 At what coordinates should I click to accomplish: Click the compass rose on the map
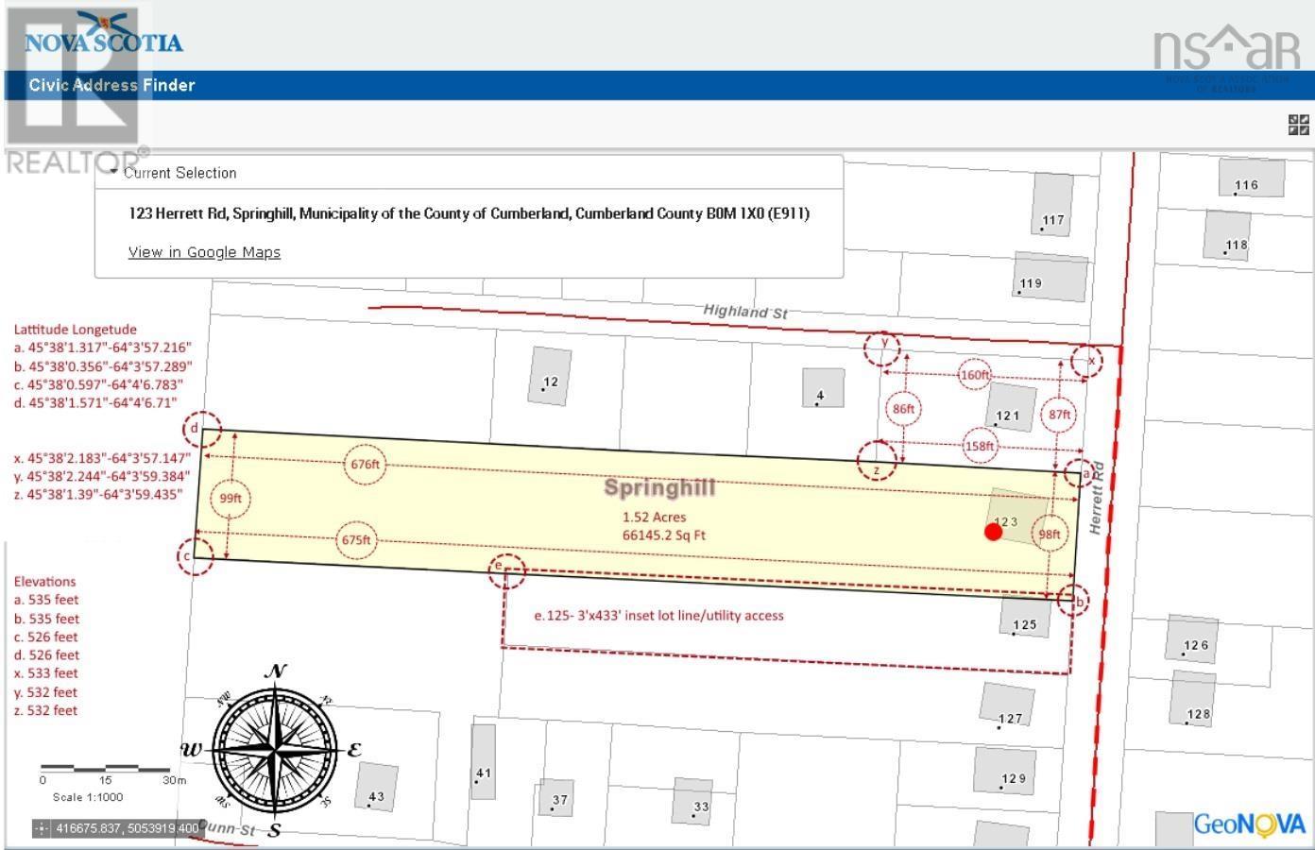click(275, 750)
